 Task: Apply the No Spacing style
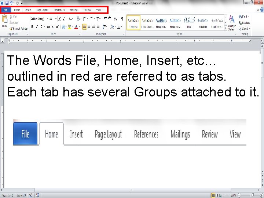(147, 23)
